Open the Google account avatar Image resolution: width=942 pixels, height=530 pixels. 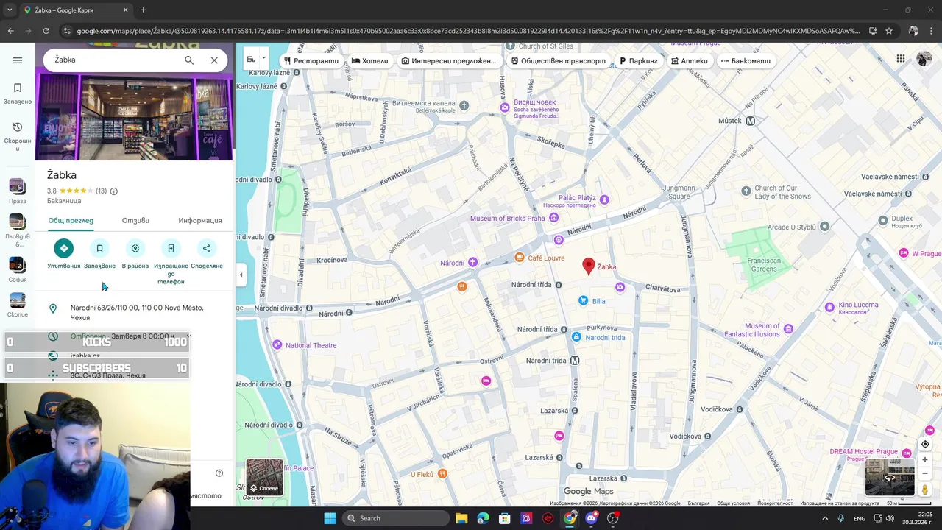point(924,60)
